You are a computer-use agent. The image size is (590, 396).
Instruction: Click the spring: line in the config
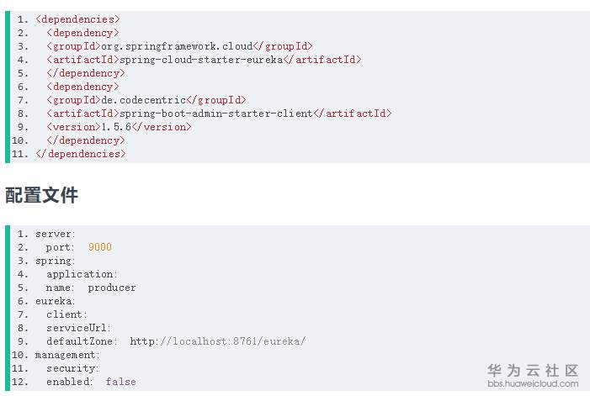coord(56,260)
